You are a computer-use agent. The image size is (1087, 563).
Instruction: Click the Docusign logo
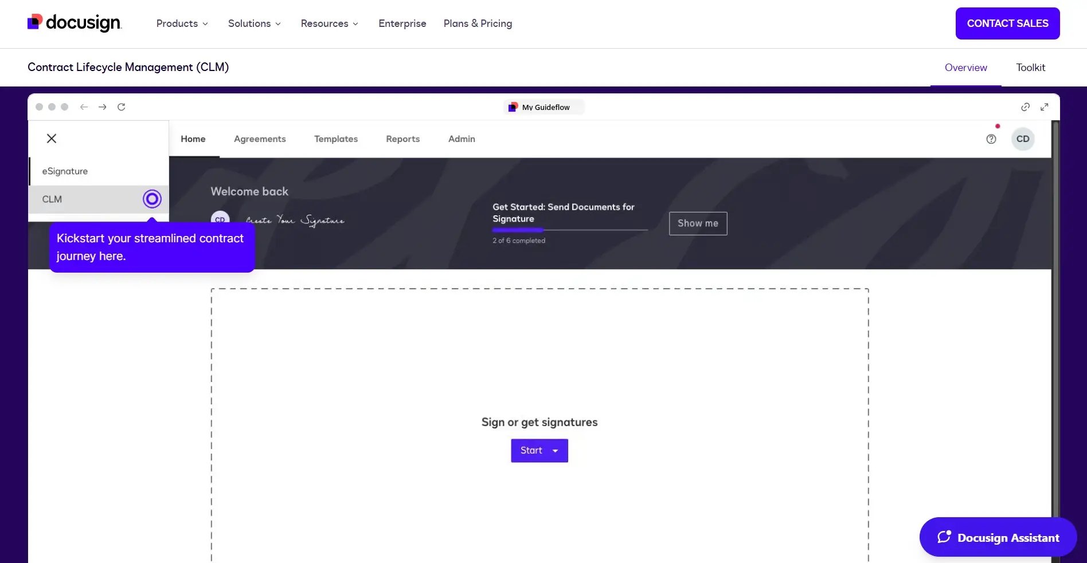[x=75, y=23]
